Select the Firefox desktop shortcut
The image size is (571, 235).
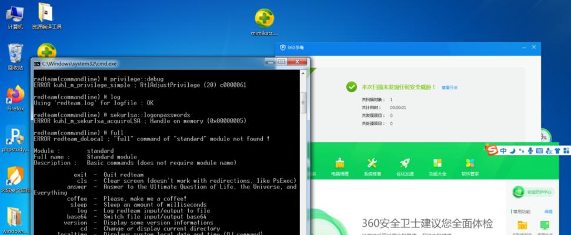click(15, 98)
